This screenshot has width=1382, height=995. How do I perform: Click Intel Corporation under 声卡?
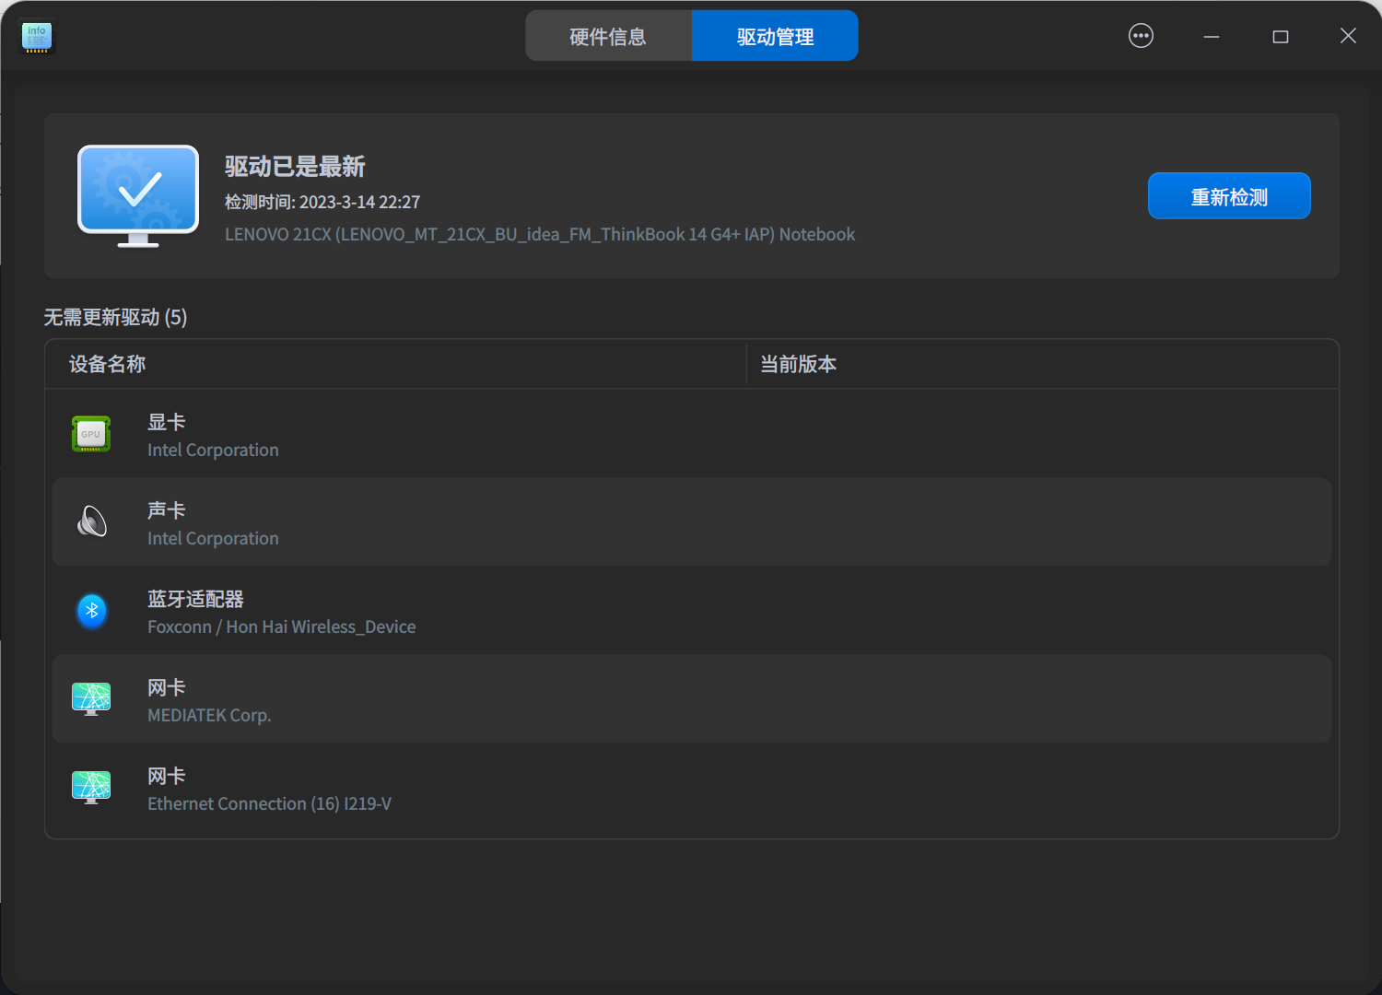pos(213,538)
